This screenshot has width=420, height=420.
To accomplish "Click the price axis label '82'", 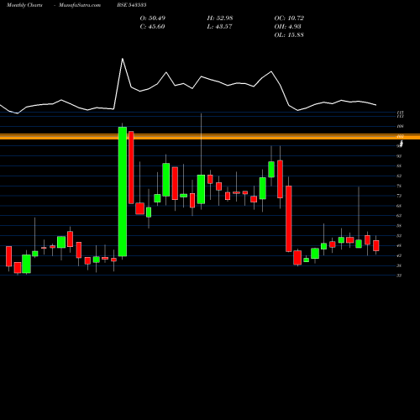I will click(x=399, y=176).
